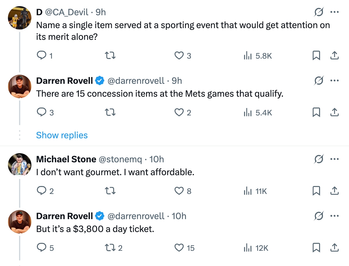Share Darren Rovell's Mets concession tweet
The image size is (349, 266).
click(x=335, y=112)
